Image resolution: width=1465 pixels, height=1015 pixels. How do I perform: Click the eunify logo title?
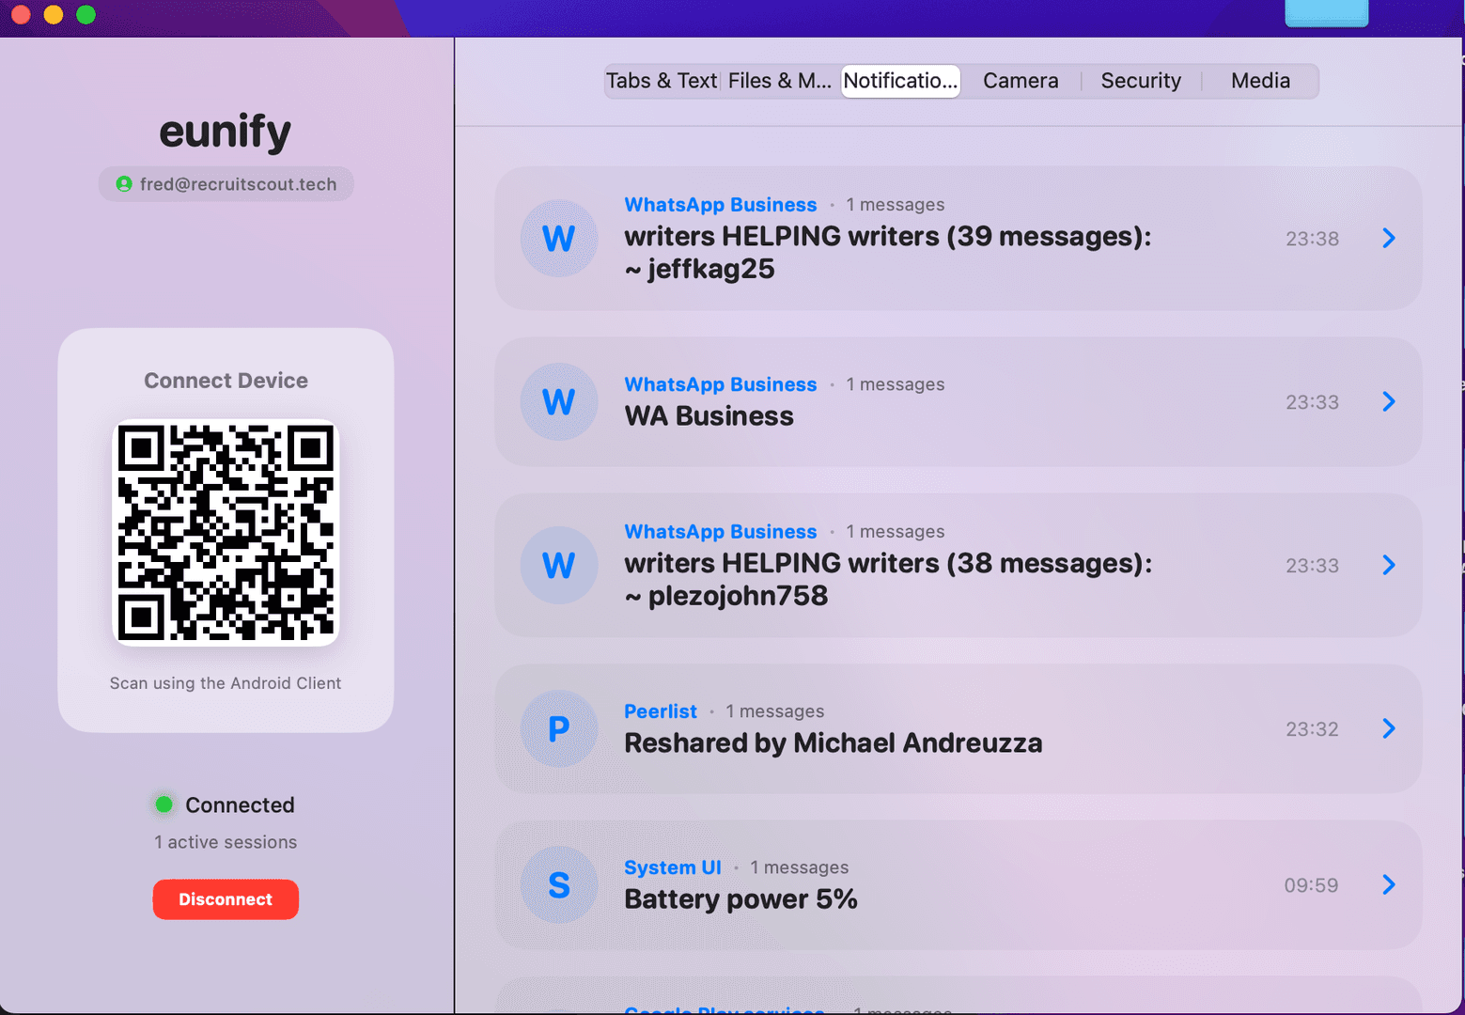[x=226, y=132]
